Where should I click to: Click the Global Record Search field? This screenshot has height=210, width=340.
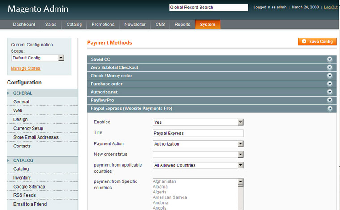tap(208, 7)
